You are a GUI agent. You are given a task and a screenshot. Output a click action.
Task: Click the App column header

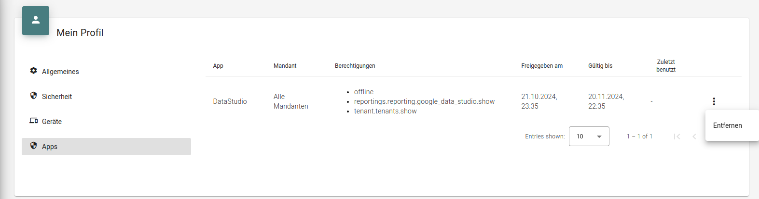(218, 66)
